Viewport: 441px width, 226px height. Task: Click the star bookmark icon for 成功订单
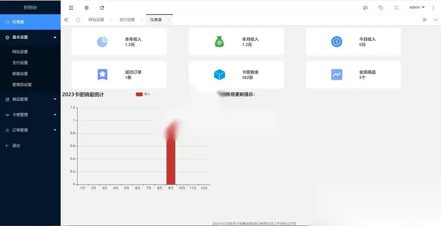click(102, 75)
